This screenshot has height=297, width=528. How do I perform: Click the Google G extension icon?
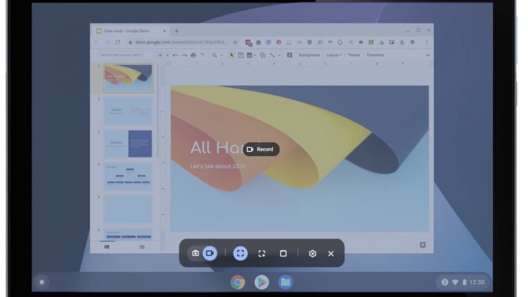(340, 42)
